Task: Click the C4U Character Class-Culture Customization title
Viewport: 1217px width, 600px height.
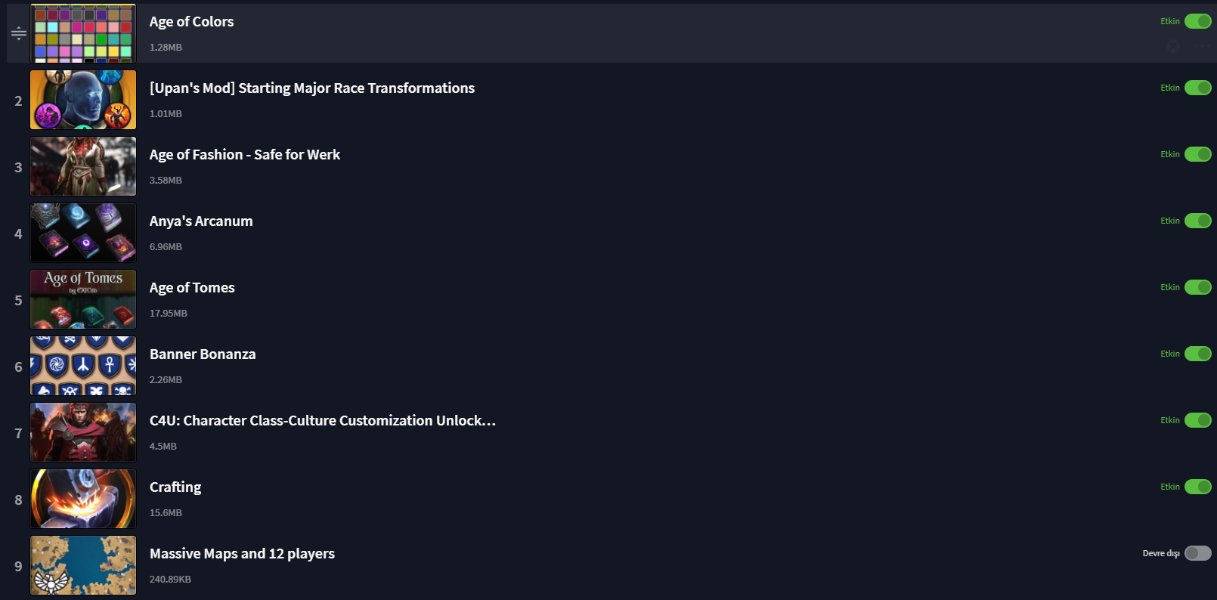Action: pyautogui.click(x=323, y=421)
